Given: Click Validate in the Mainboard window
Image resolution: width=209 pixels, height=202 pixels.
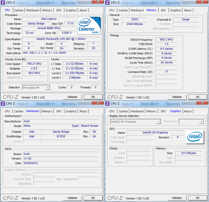Looking at the screenshot, I should point(72,198).
